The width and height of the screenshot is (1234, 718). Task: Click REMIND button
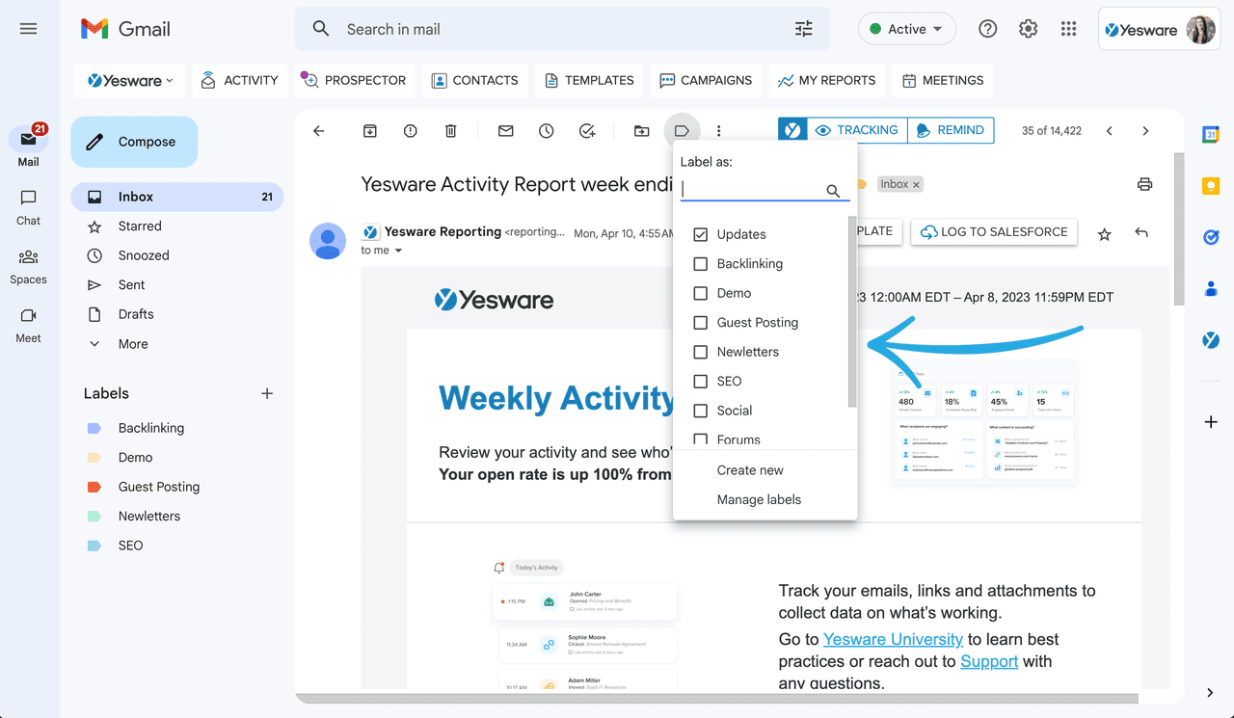pyautogui.click(x=951, y=130)
